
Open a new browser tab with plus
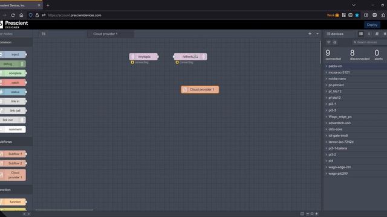pos(48,5)
